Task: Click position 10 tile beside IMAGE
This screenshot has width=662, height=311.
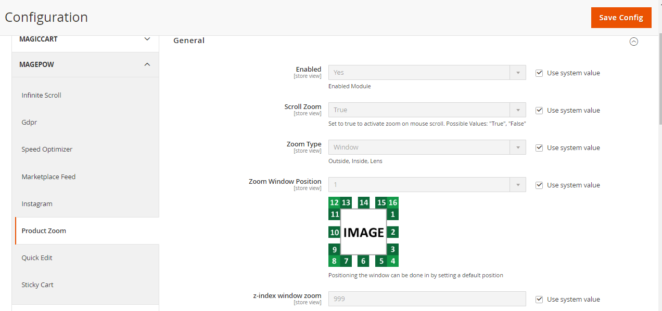Action: 335,233
